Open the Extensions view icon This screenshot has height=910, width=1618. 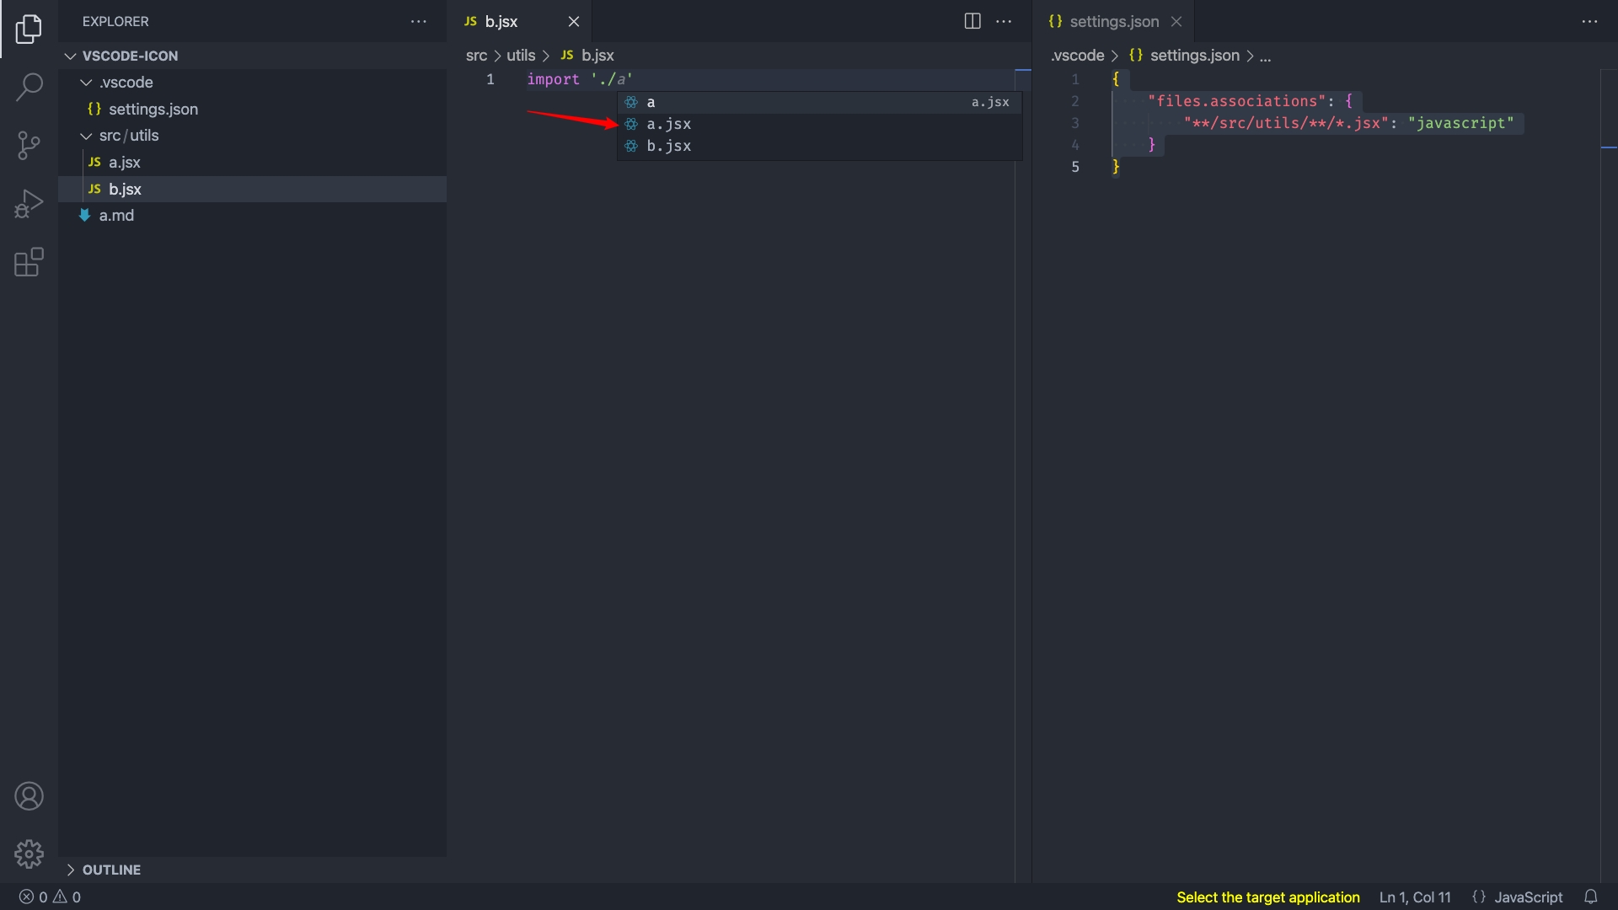click(29, 262)
